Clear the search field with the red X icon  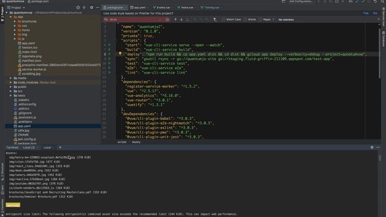[x=167, y=19]
